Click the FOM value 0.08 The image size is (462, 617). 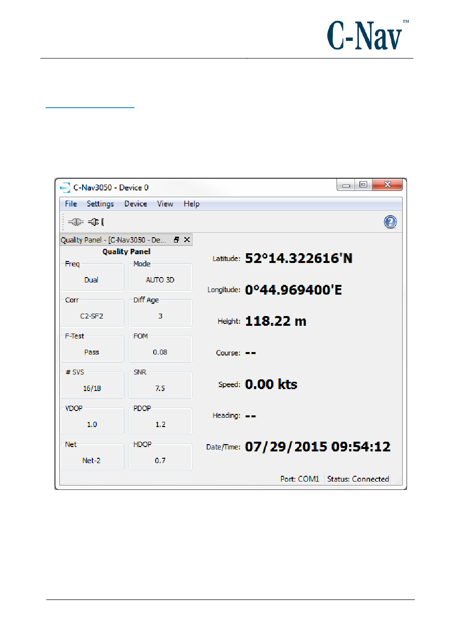click(160, 352)
